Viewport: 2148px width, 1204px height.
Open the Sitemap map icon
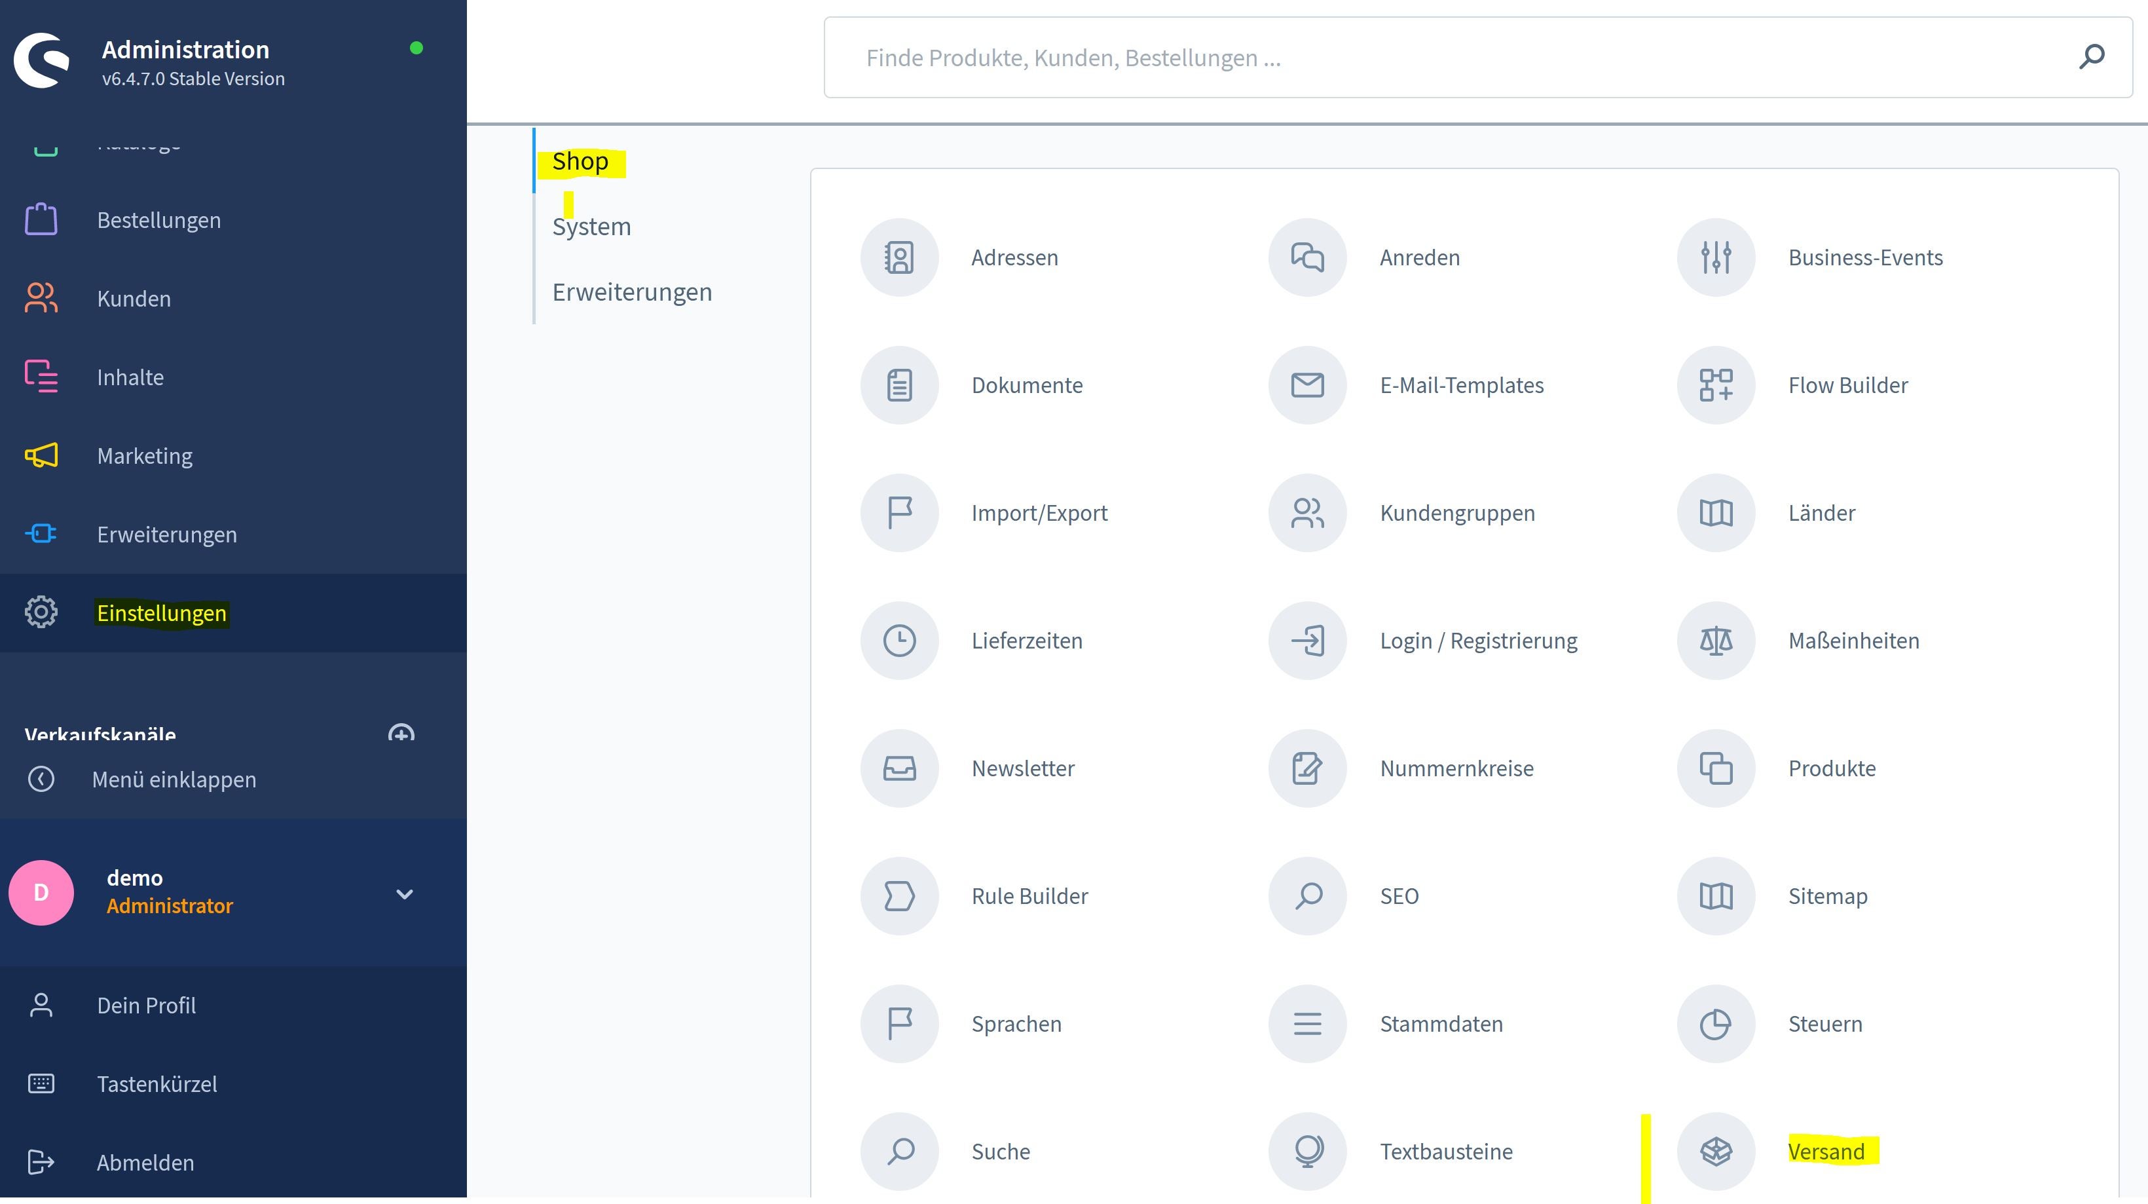(1715, 895)
